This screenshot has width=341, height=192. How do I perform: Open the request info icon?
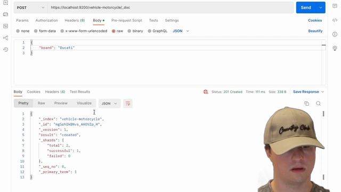click(x=335, y=34)
